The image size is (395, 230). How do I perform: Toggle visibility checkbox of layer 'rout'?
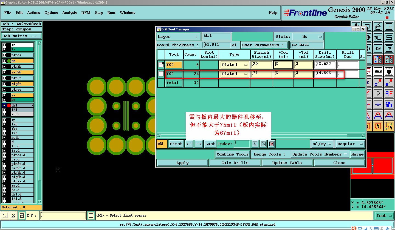click(x=4, y=114)
